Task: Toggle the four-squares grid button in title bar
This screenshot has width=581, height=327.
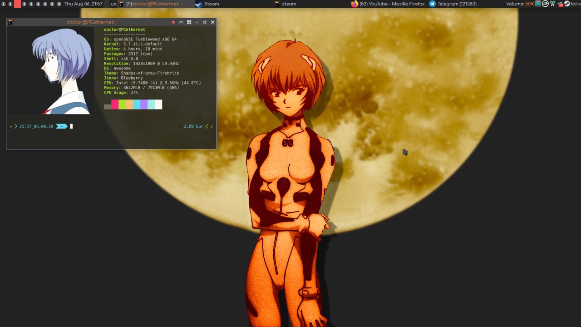Action: coord(189,22)
